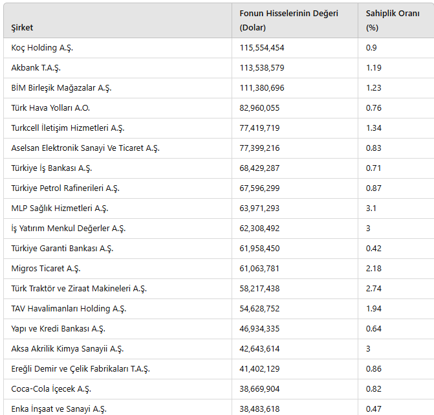Viewport: 434px width, 415px height.
Task: Click the value 41,402,129 for Ereğli Demir
Action: click(259, 369)
